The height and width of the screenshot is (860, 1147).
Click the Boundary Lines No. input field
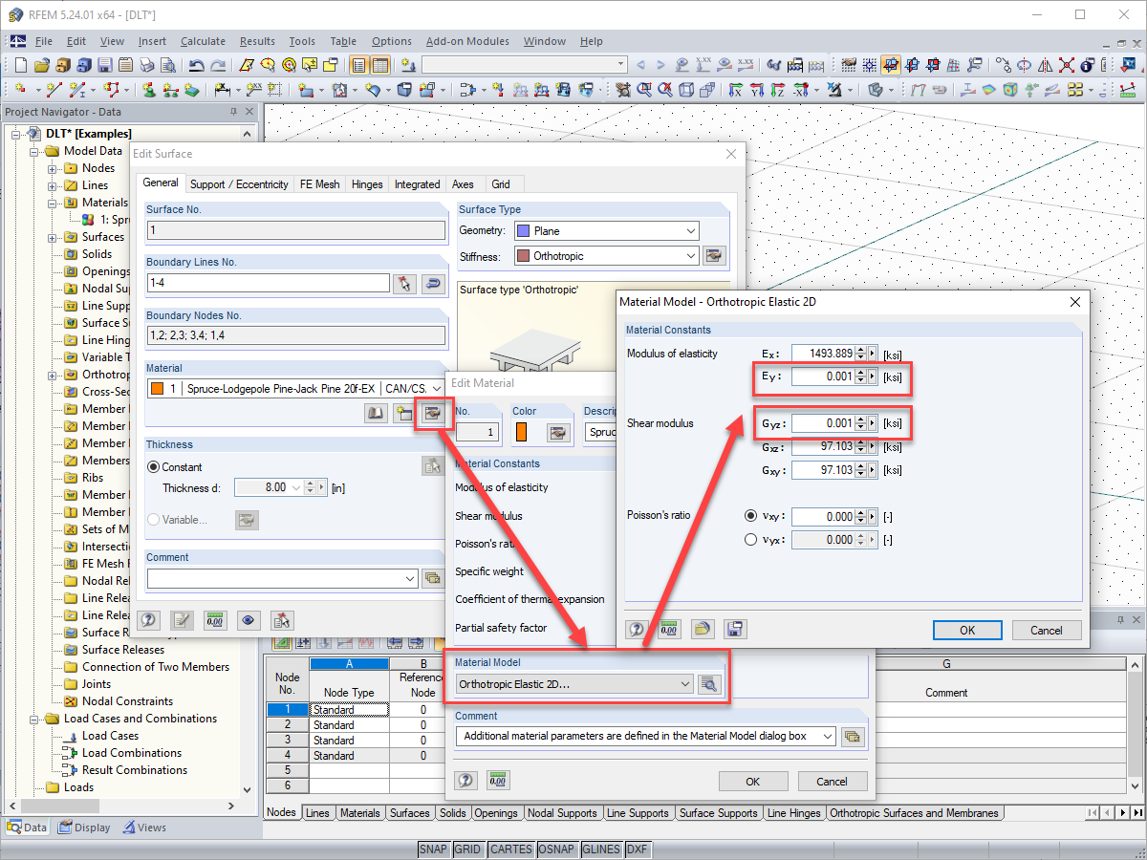tap(268, 284)
